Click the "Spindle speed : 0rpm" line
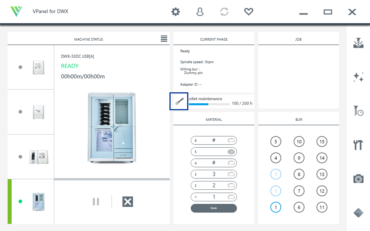This screenshot has height=231, width=370. coord(197,62)
